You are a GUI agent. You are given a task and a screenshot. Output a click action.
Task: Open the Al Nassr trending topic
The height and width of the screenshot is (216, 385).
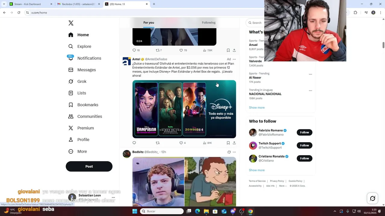coord(255,78)
